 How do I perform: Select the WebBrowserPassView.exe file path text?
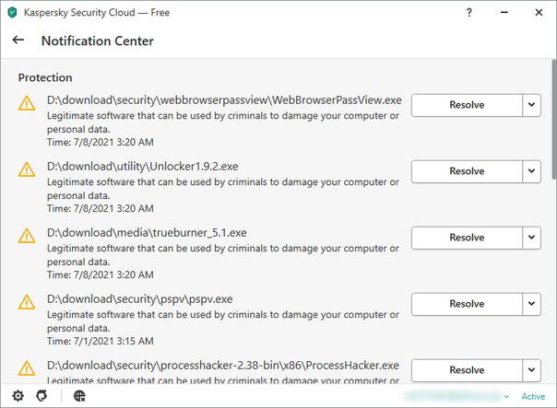(224, 100)
